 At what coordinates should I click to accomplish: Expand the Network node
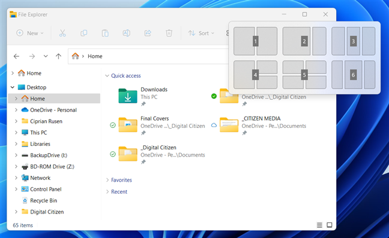coord(16,178)
